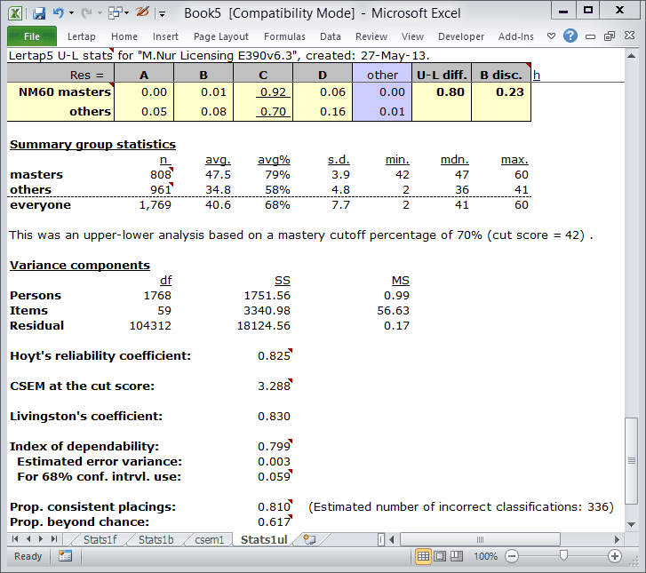
Task: Open Customize Quick Access Toolbar dropdown
Action: 162,13
